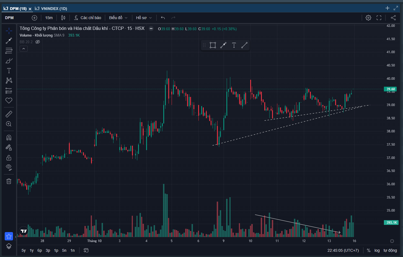The width and height of the screenshot is (403, 257).
Task: Open the ruler measure tool
Action: click(9, 114)
